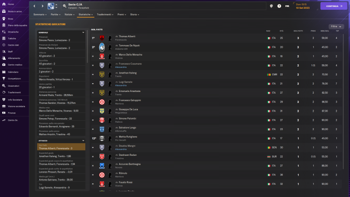Select the Expected goals stat entry
This screenshot has height=197, width=350.
coord(61,155)
